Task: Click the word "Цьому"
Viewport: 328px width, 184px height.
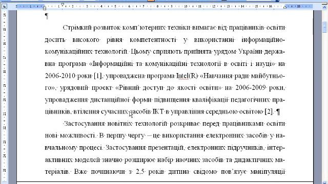Action: point(140,52)
